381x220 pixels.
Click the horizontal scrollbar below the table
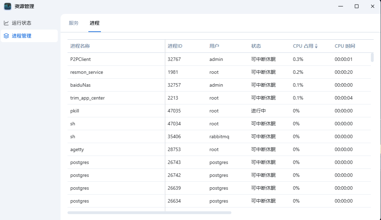click(x=149, y=213)
